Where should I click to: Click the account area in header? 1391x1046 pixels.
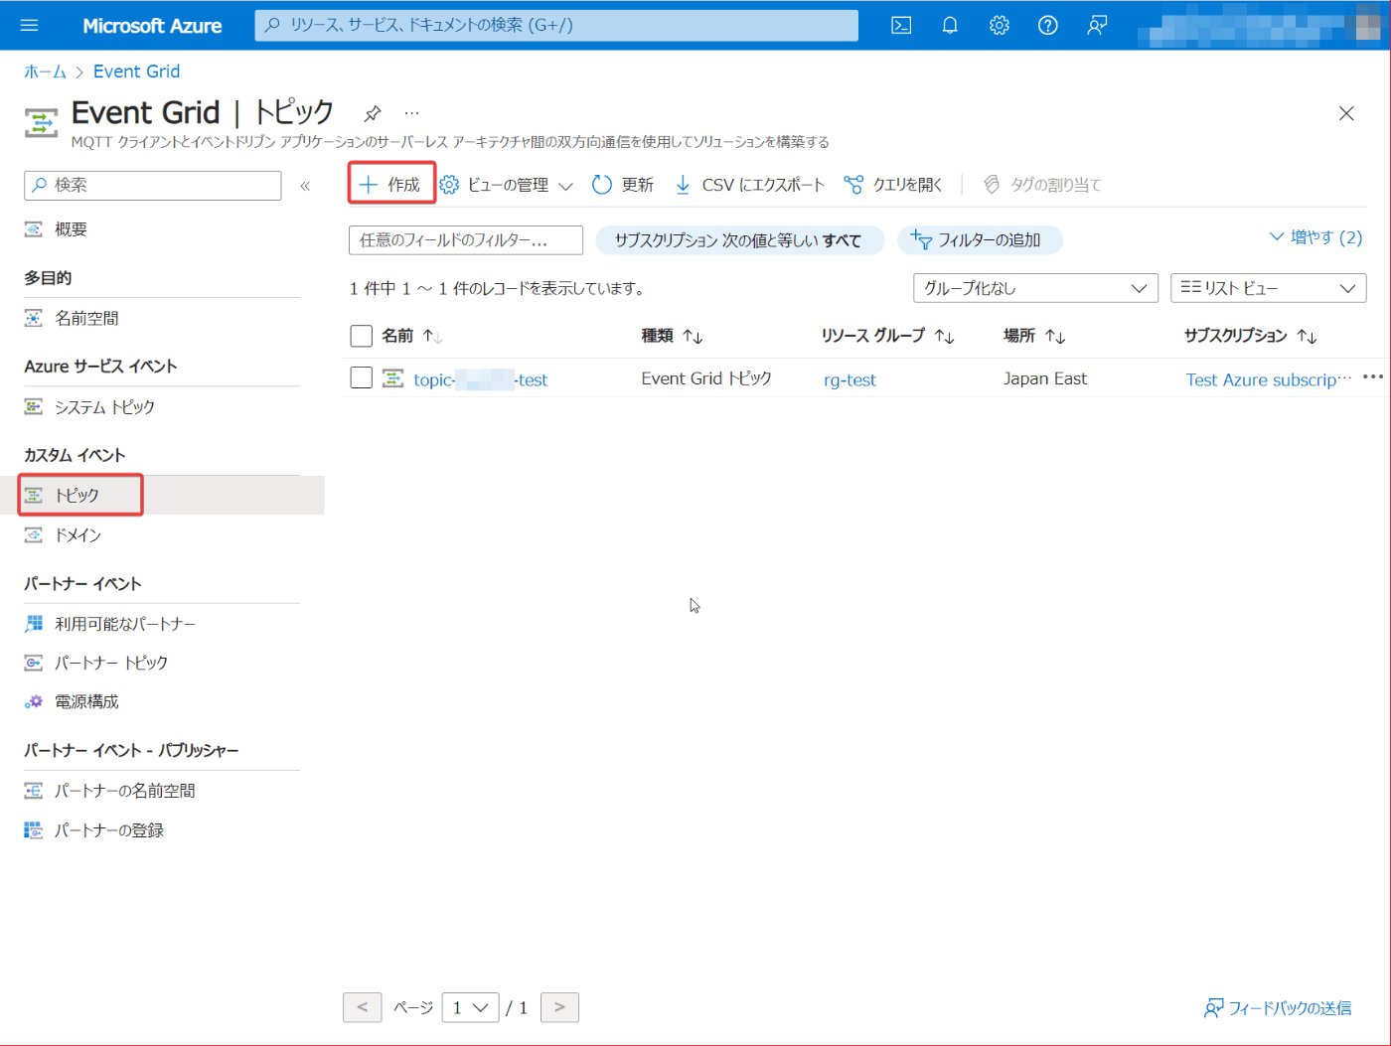1262,26
